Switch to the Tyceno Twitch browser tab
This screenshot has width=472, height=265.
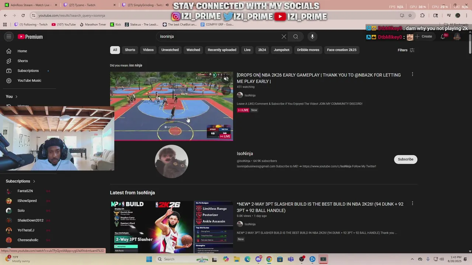88,5
